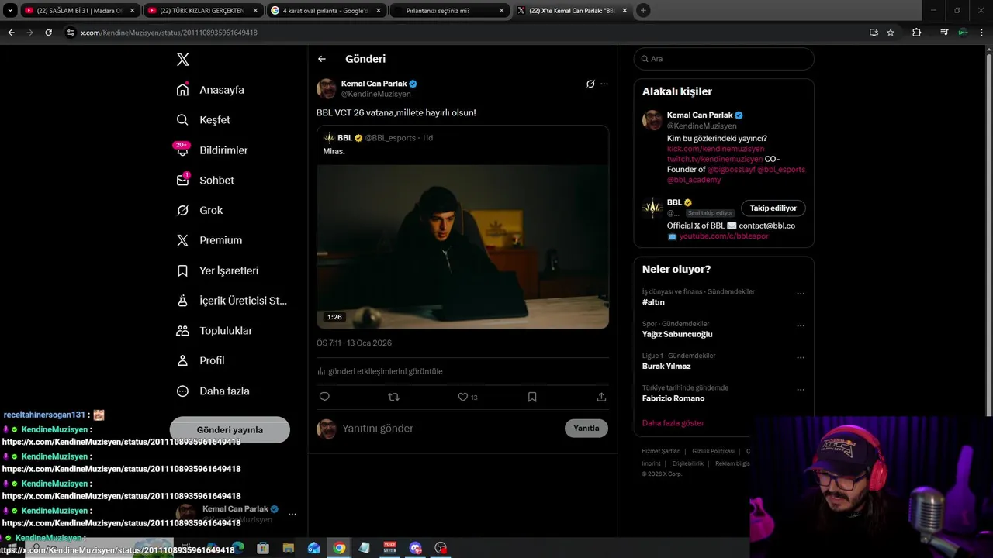Viewport: 993px width, 558px height.
Task: Open Erişilebilirlik footer link
Action: pyautogui.click(x=687, y=463)
